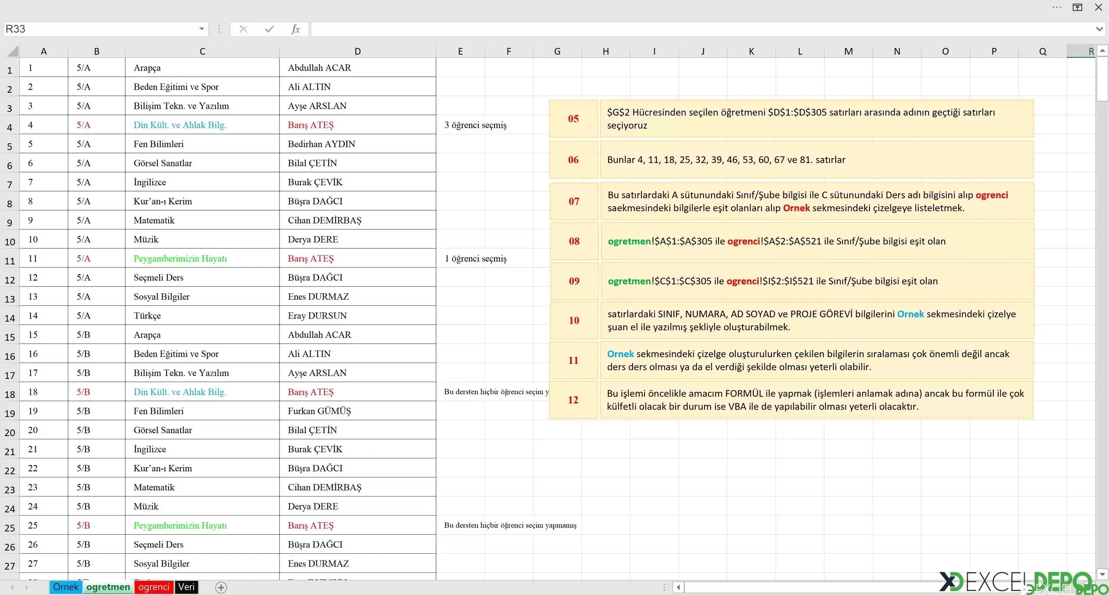Click cell 'Beden Eğitimi ve Spor' in row 2
The width and height of the screenshot is (1109, 595).
(202, 87)
